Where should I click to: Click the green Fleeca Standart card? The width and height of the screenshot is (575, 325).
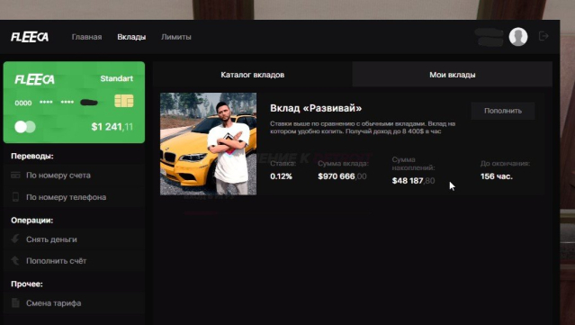click(x=74, y=103)
